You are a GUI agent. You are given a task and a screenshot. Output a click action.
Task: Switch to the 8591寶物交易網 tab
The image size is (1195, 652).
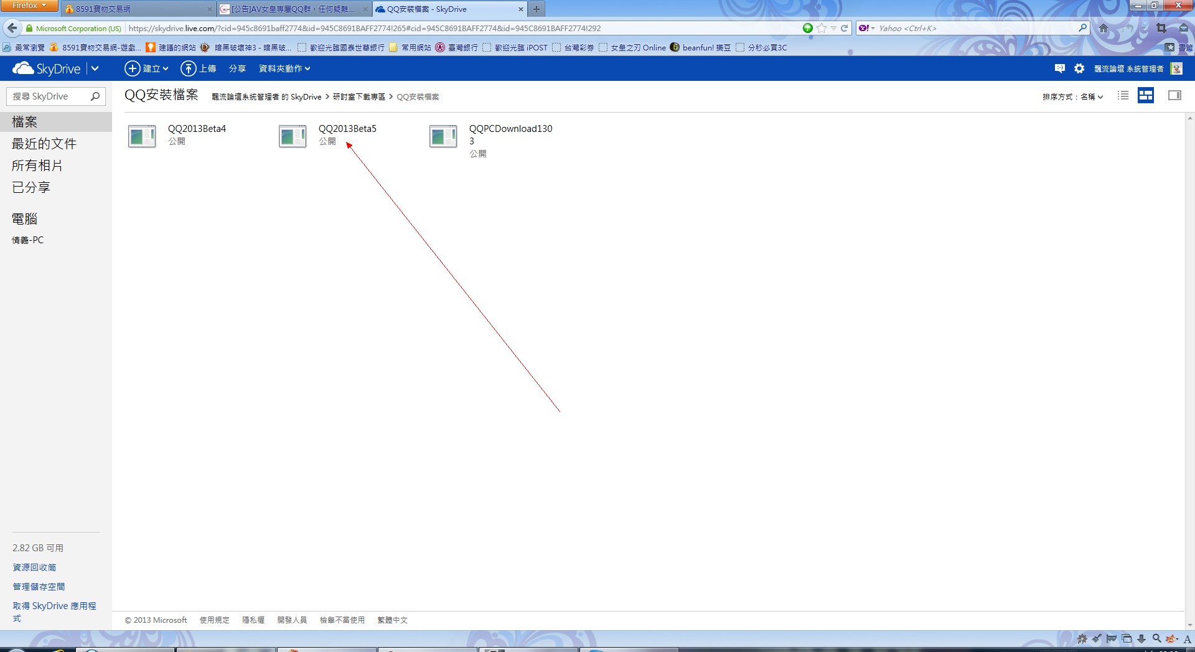click(139, 9)
